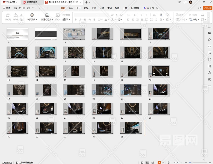Select slide 22 thumbnail
This screenshot has height=164, width=213.
coord(102,90)
